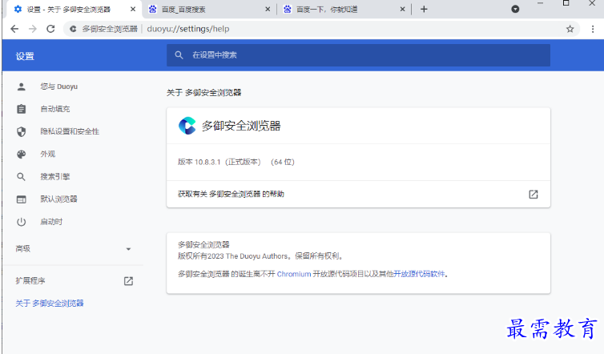
Task: Focus the 在设置中搜索 search field
Action: click(x=358, y=55)
